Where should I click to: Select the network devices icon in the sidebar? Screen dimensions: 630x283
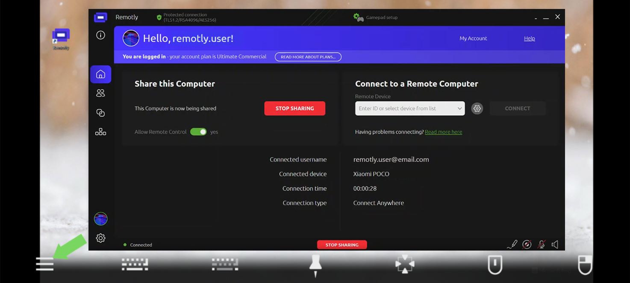(100, 131)
